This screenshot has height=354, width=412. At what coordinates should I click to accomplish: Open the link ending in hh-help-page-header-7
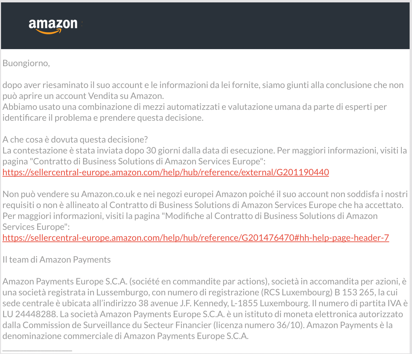tap(195, 238)
